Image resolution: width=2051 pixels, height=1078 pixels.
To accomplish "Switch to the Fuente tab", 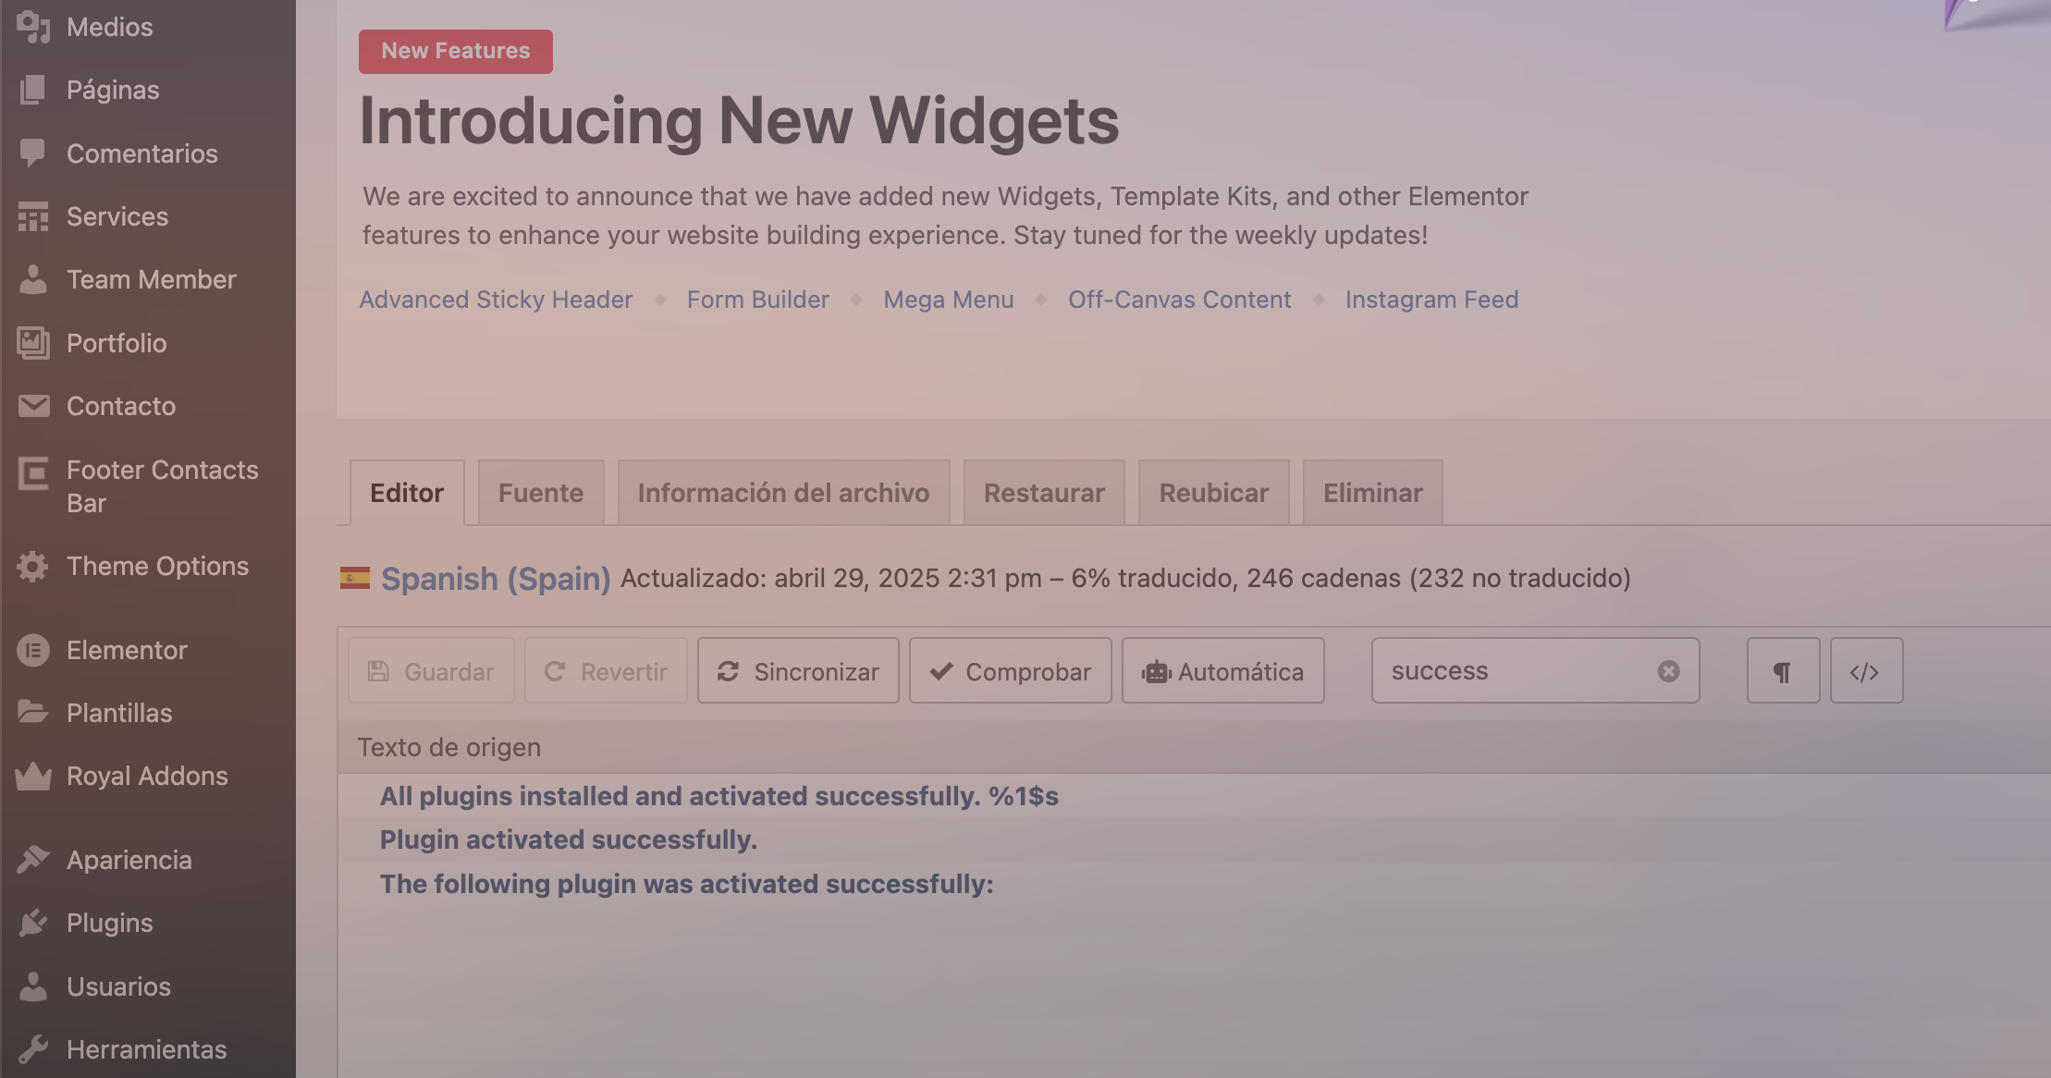I will coord(541,493).
